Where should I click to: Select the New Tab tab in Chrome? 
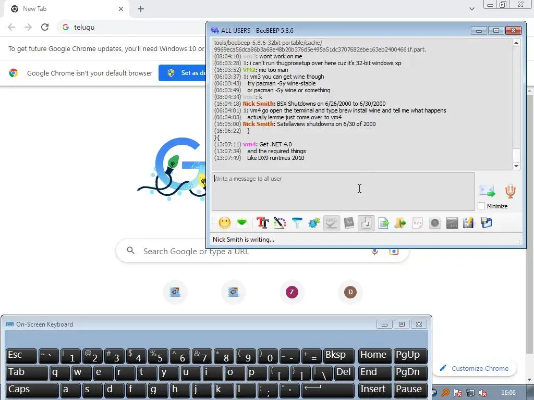[66, 9]
